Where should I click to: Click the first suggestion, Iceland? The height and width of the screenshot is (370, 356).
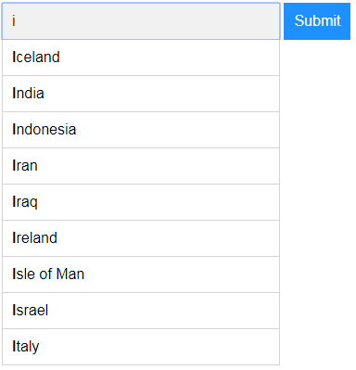[x=141, y=57]
